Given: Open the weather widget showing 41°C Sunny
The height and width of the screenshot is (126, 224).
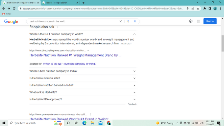Looking at the screenshot, I should [x=165, y=123].
